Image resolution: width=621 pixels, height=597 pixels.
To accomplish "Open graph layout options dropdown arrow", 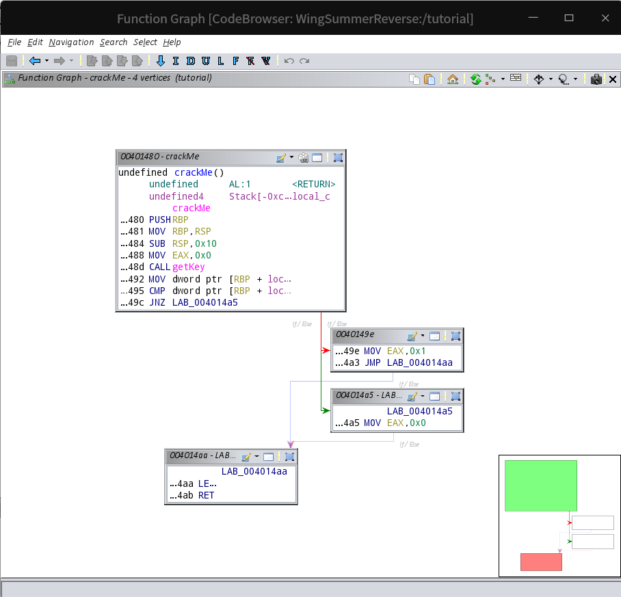I will coord(503,79).
